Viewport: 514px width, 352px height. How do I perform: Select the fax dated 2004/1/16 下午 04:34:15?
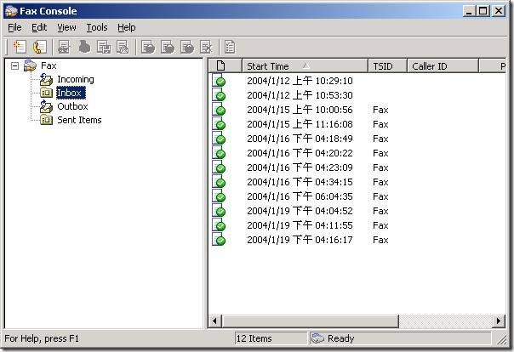point(300,182)
